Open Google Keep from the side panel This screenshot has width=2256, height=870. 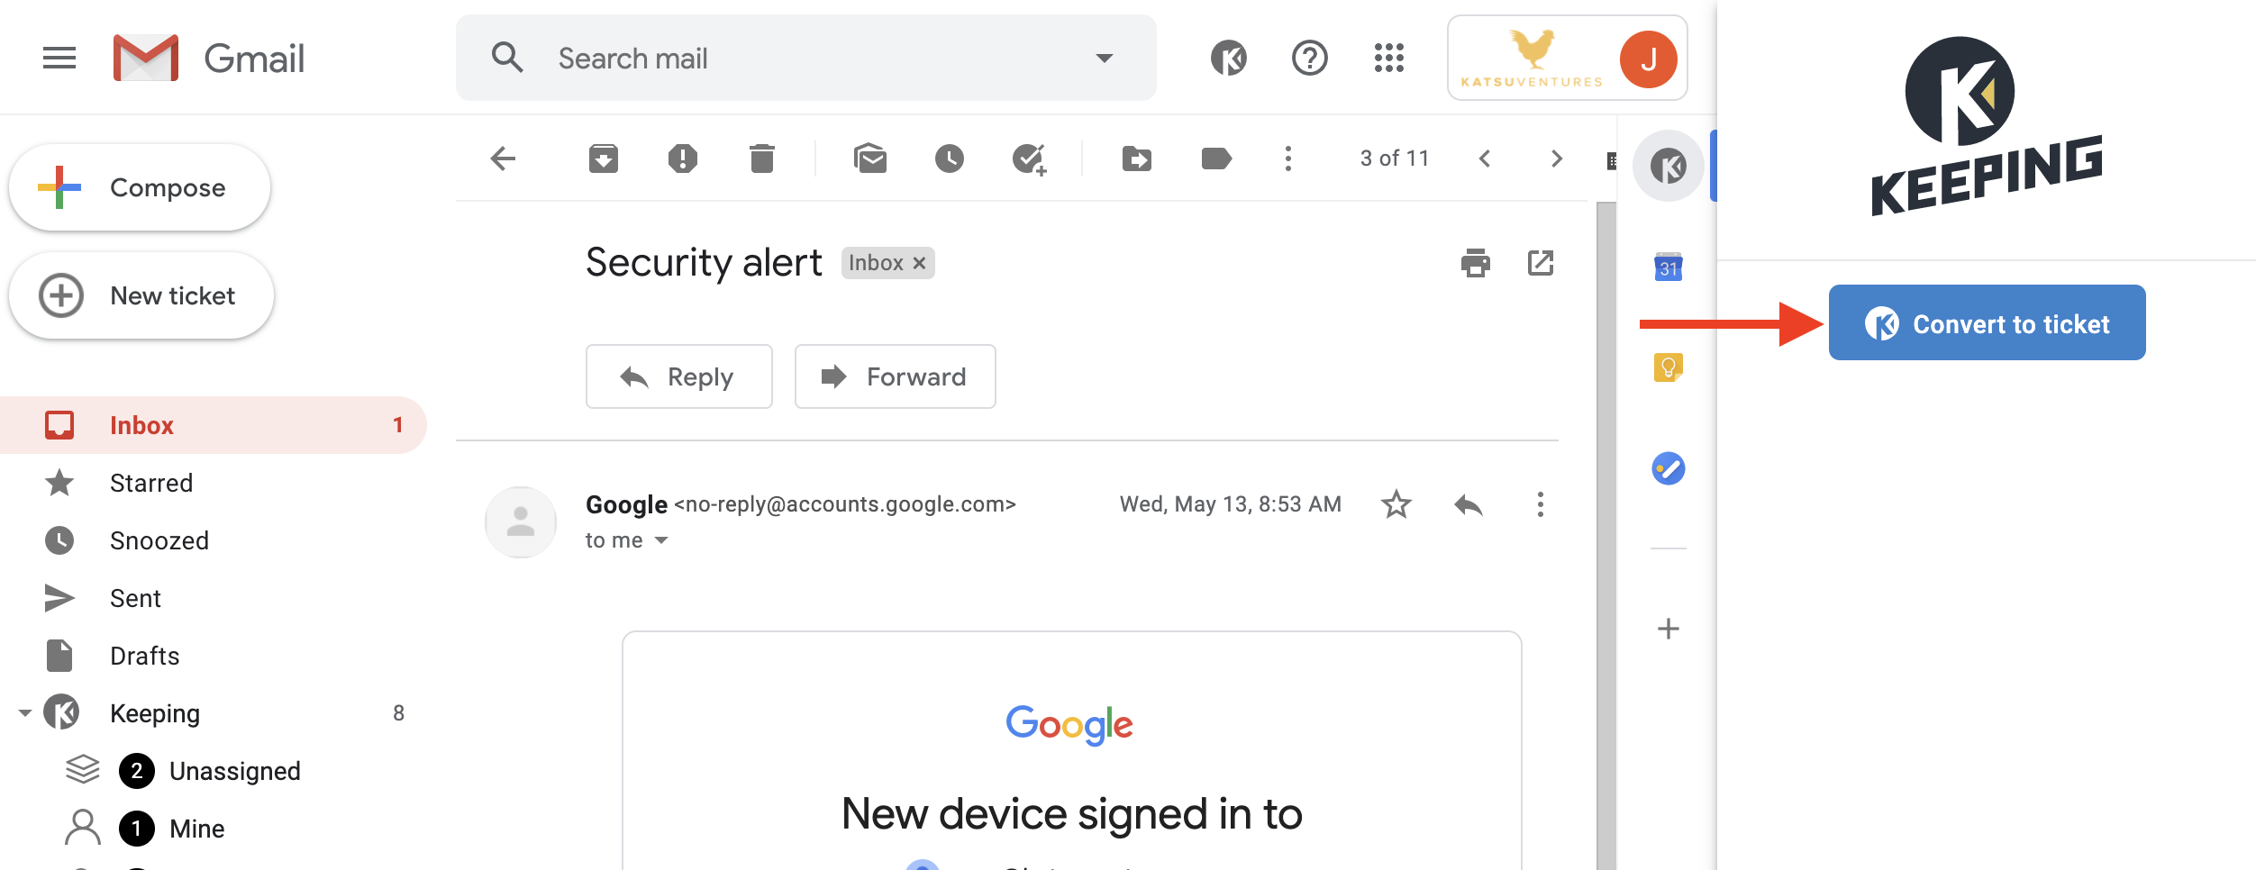pos(1669,367)
